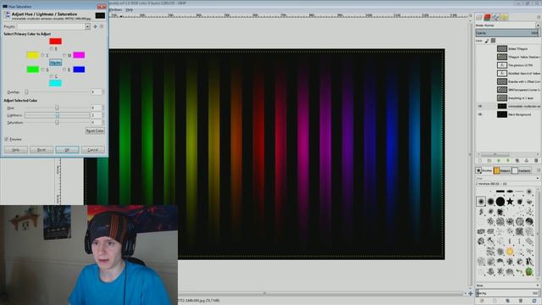Hide the layer above Black Background
542x305 pixels.
[x=480, y=106]
